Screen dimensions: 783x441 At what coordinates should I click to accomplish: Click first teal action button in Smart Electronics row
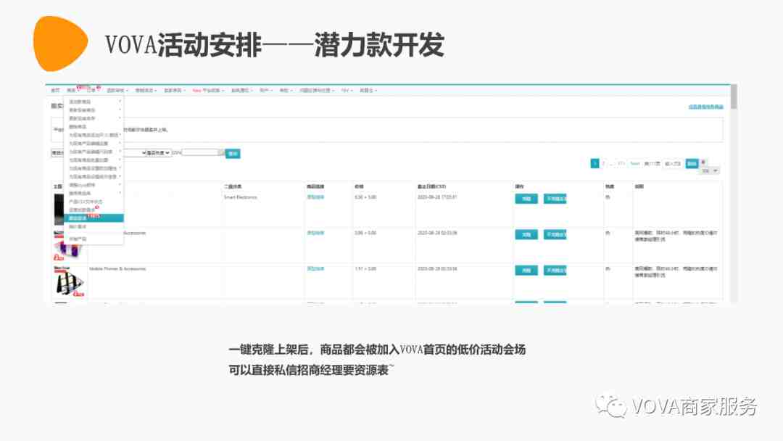click(526, 199)
